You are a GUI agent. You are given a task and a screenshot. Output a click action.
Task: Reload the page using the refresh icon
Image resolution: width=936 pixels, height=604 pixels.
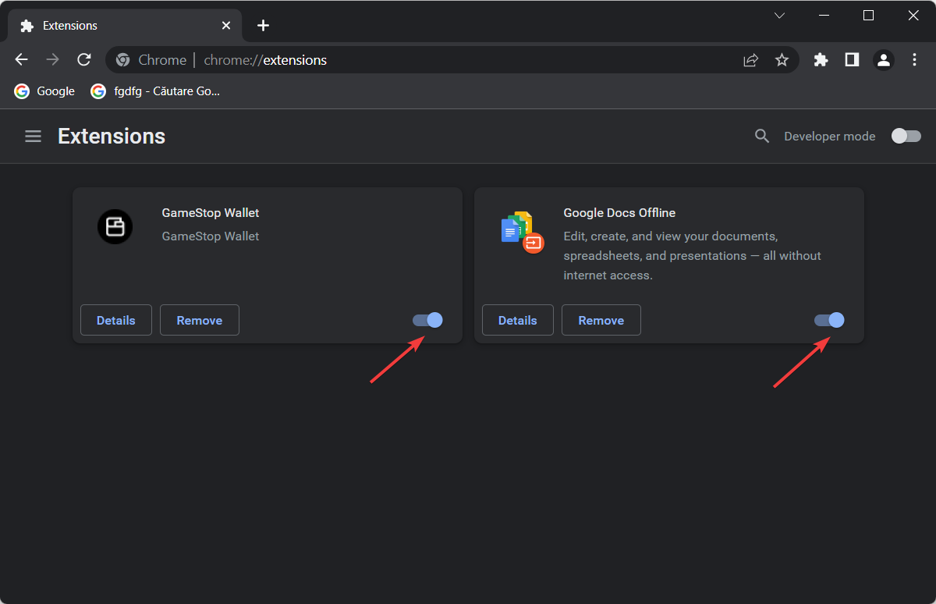83,59
